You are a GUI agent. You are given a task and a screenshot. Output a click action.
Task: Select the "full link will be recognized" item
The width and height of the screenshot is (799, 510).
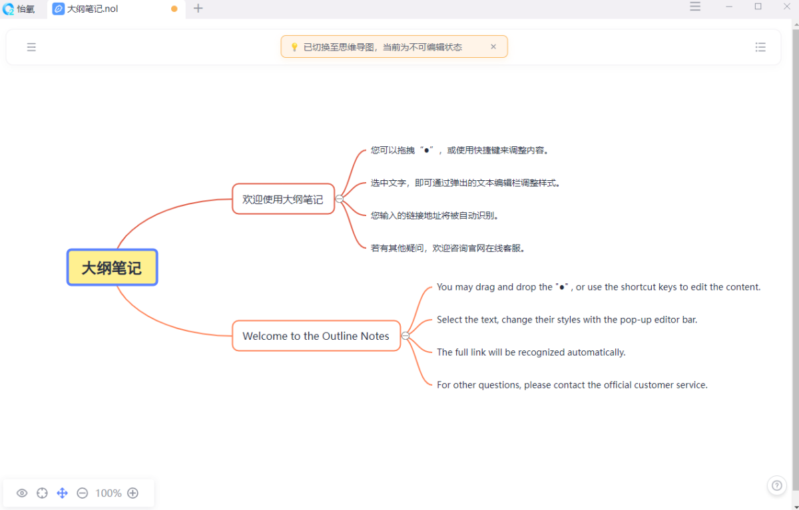tap(531, 352)
